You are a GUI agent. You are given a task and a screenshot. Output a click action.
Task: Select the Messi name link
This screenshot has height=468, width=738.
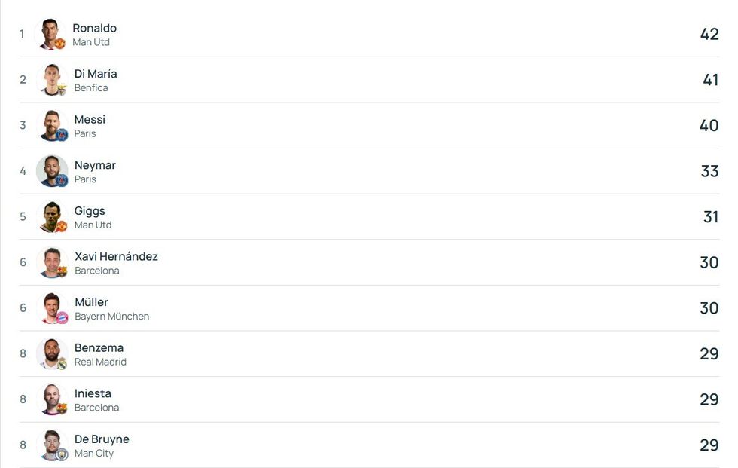click(x=90, y=119)
